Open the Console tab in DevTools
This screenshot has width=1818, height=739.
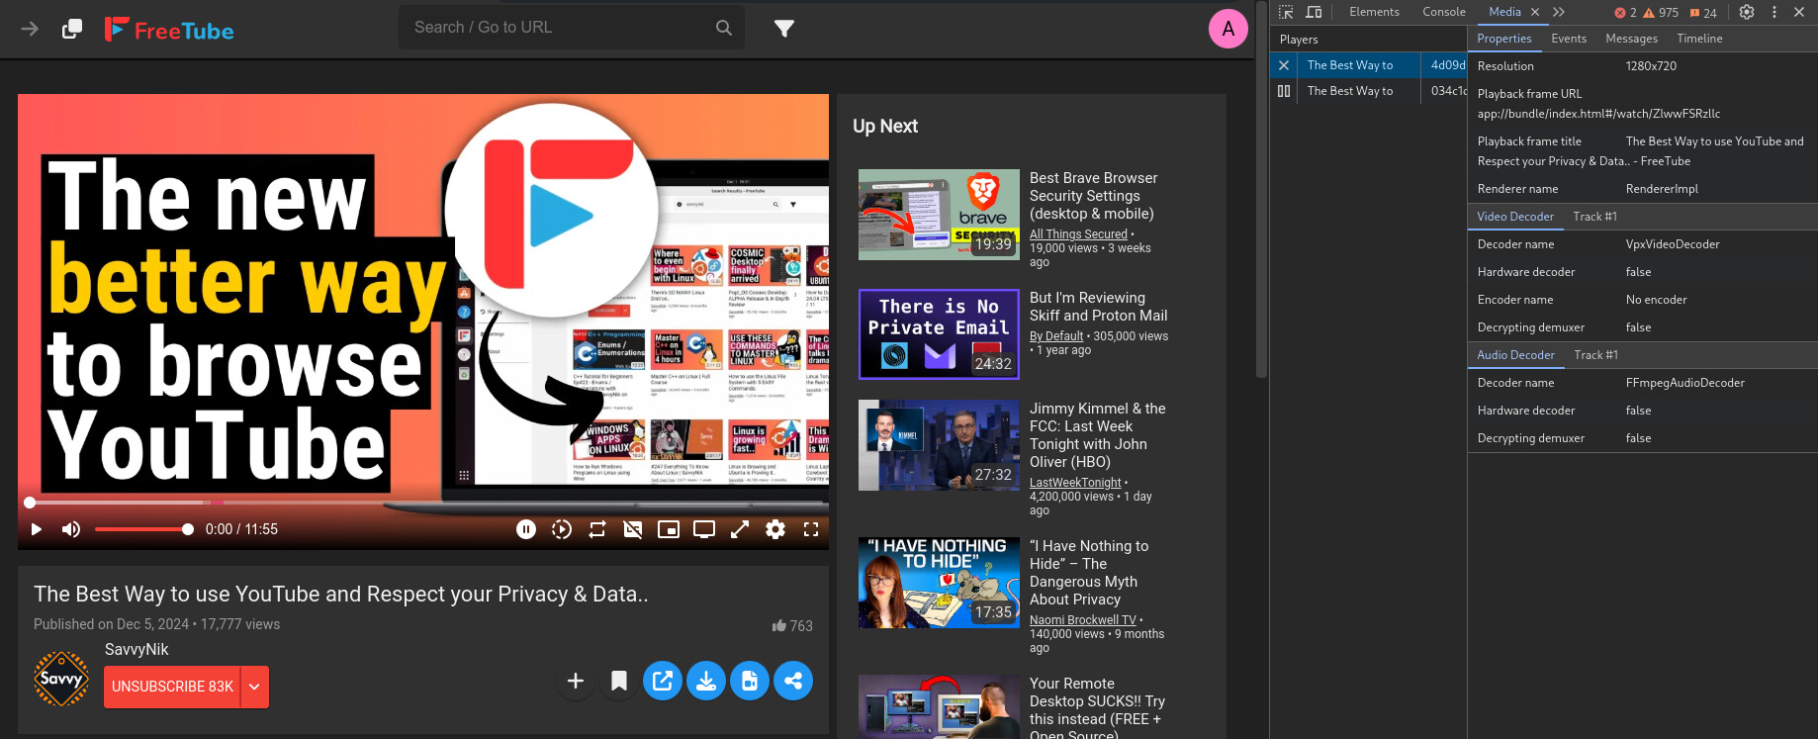(1443, 12)
